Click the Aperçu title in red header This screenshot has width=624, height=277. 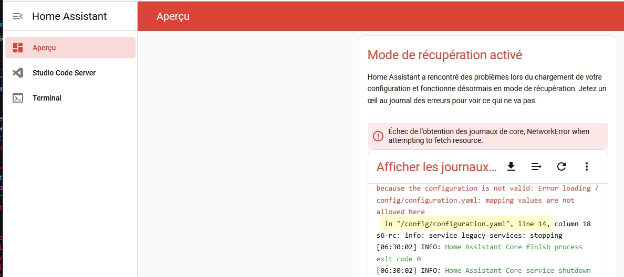(x=173, y=16)
